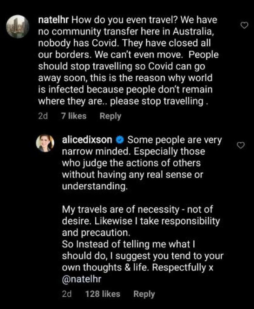
Task: Like alicedixson's reply with the heart icon
Action: click(x=241, y=145)
